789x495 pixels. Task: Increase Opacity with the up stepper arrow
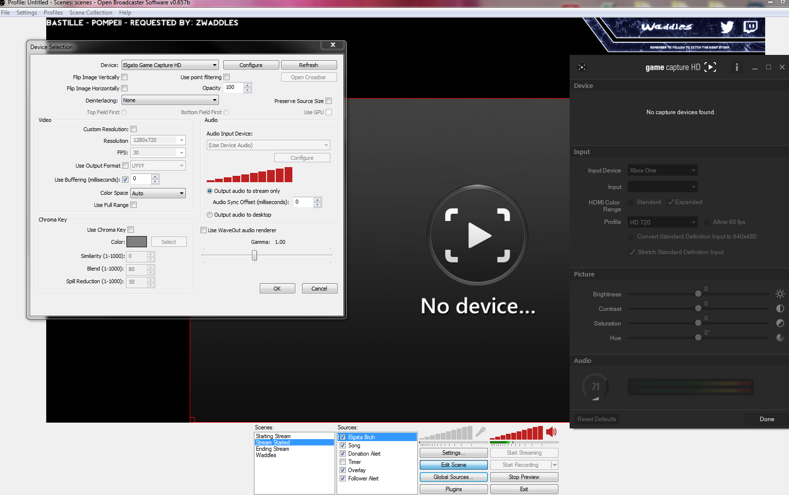click(248, 85)
